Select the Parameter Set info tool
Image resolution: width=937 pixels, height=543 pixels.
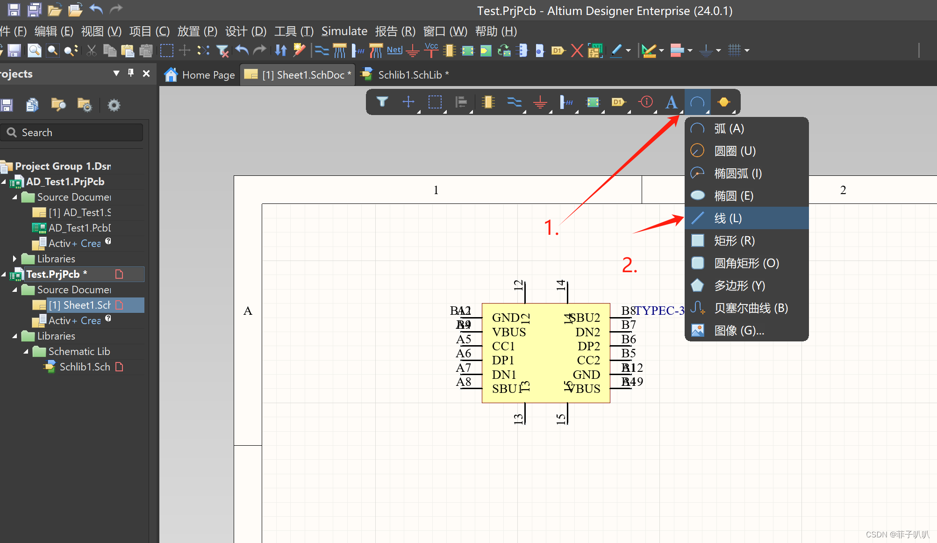tap(646, 101)
